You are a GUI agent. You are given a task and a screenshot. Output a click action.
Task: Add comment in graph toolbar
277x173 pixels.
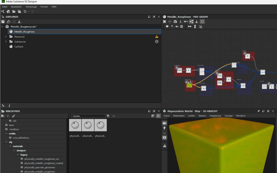tap(167, 26)
